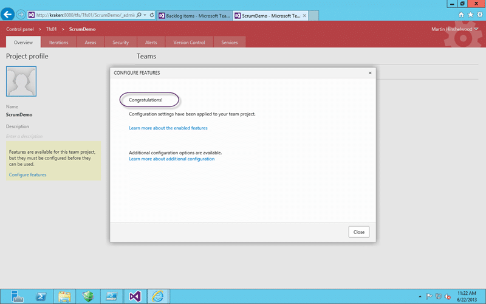The image size is (486, 304).
Task: Click ScrumDemo breadcrumb link
Action: click(x=82, y=29)
